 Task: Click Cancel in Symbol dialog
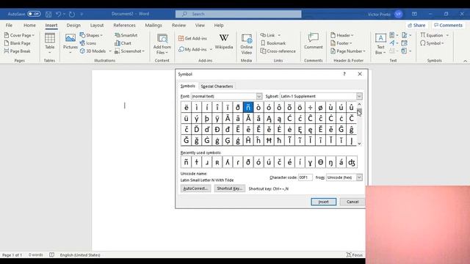[352, 202]
